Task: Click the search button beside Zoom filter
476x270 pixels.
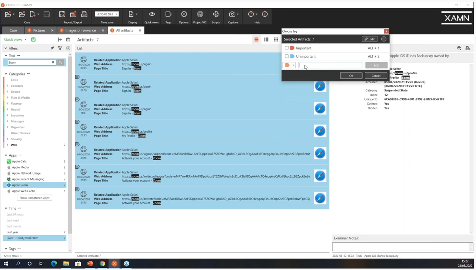Action: coord(61,63)
